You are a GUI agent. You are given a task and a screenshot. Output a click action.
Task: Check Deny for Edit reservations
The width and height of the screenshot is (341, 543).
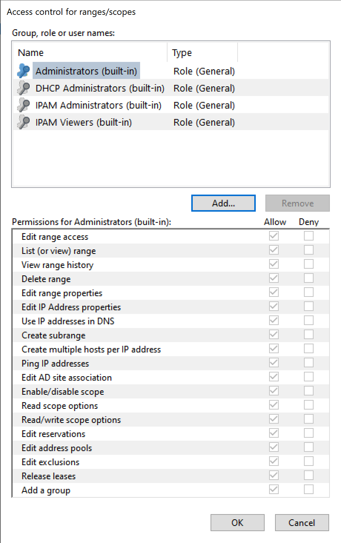coord(308,433)
